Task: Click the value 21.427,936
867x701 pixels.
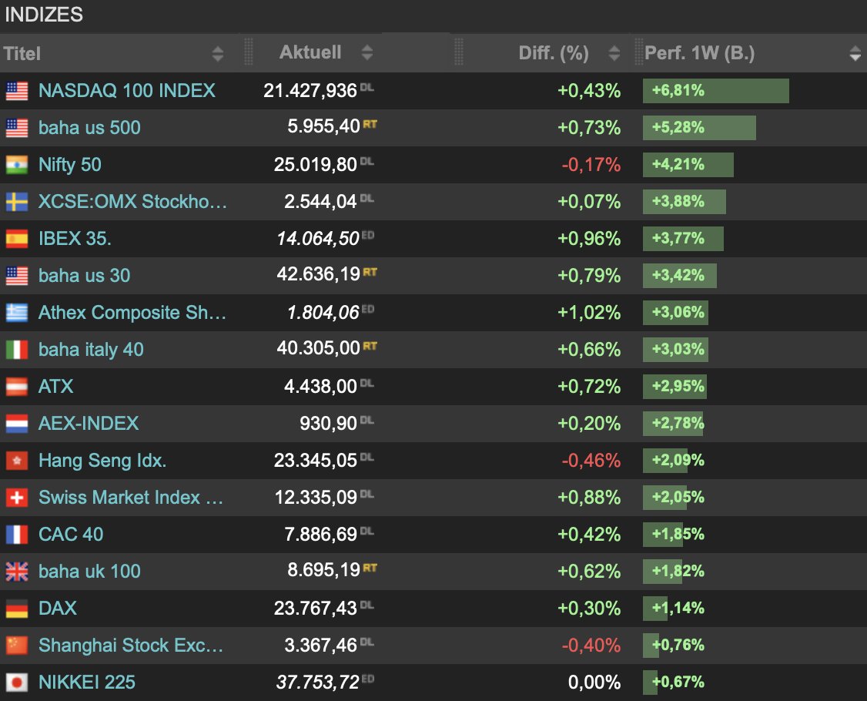Action: point(310,91)
